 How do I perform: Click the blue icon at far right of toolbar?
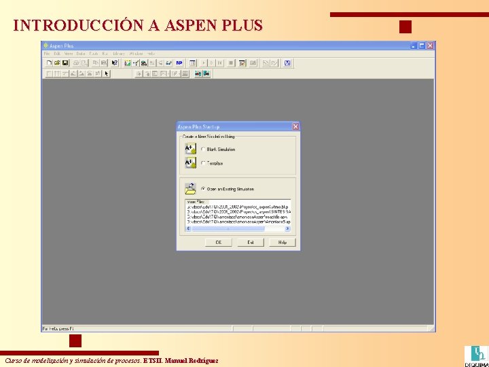[287, 63]
